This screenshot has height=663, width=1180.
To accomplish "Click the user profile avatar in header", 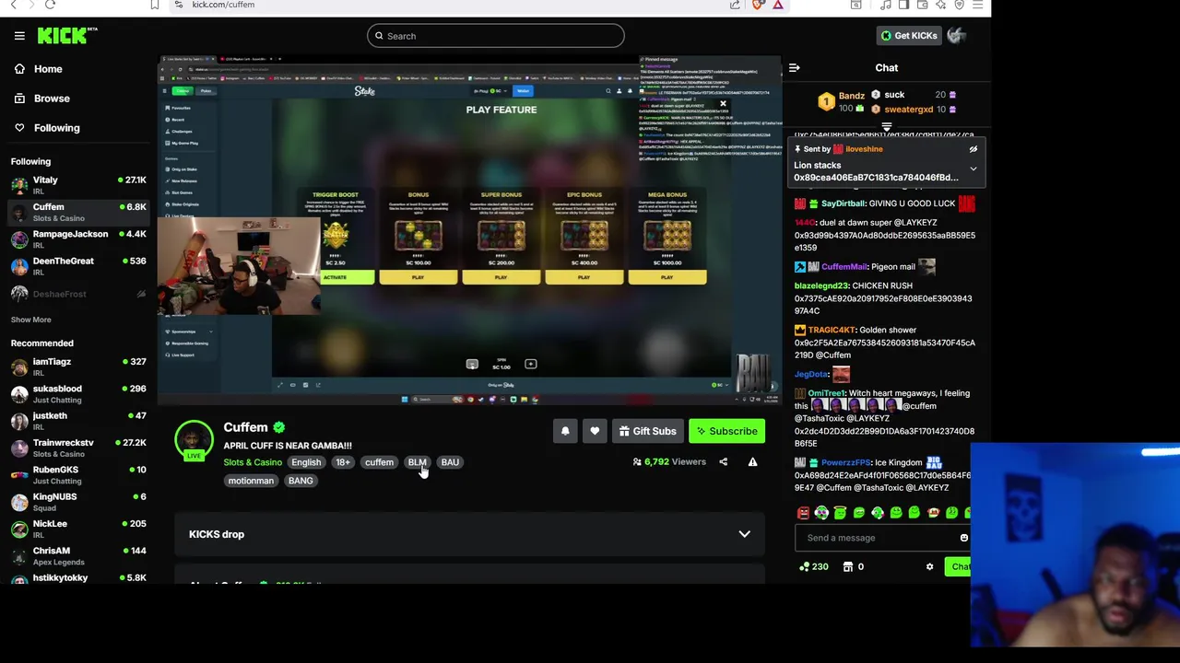I will pos(957,36).
